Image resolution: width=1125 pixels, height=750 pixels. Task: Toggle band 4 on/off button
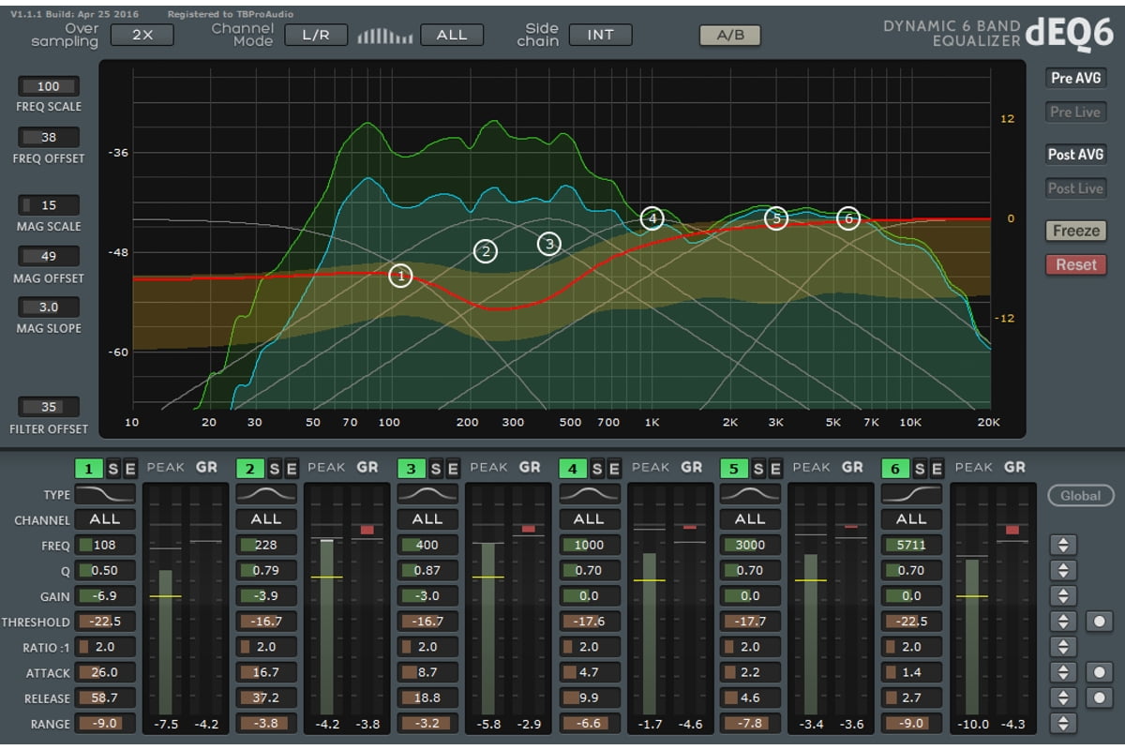click(x=572, y=468)
